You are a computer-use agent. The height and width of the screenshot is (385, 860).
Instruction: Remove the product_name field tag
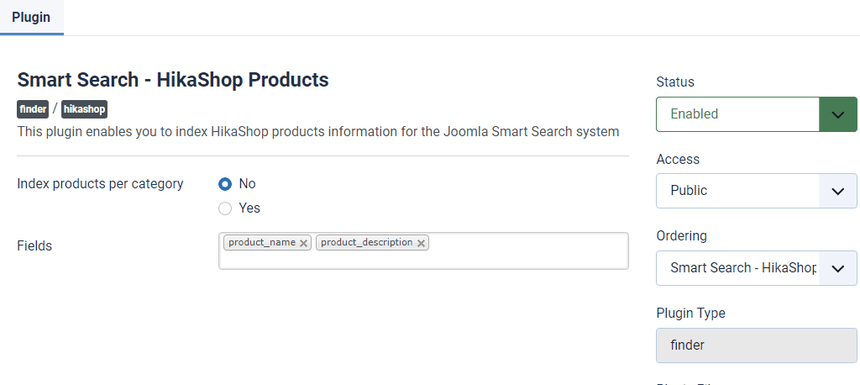point(303,243)
